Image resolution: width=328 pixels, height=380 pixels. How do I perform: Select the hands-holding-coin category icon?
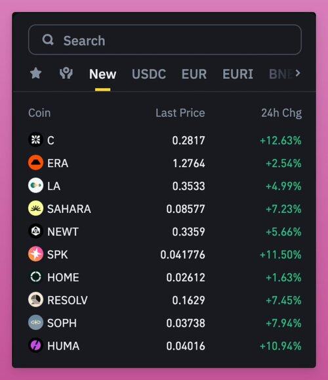66,73
